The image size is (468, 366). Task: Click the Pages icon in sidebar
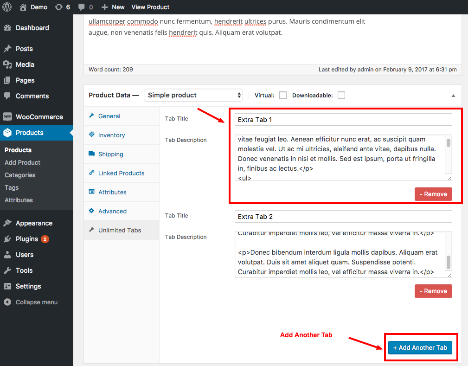tap(7, 80)
